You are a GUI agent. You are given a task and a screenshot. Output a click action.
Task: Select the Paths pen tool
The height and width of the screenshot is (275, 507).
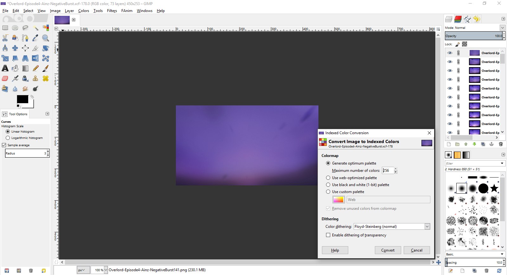click(25, 38)
